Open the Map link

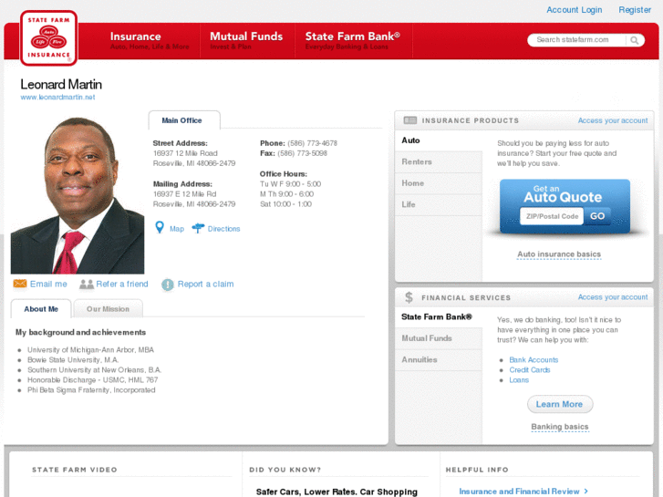(x=177, y=229)
